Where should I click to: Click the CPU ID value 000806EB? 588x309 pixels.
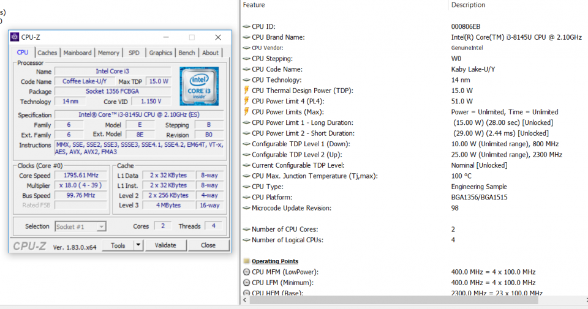coord(466,26)
